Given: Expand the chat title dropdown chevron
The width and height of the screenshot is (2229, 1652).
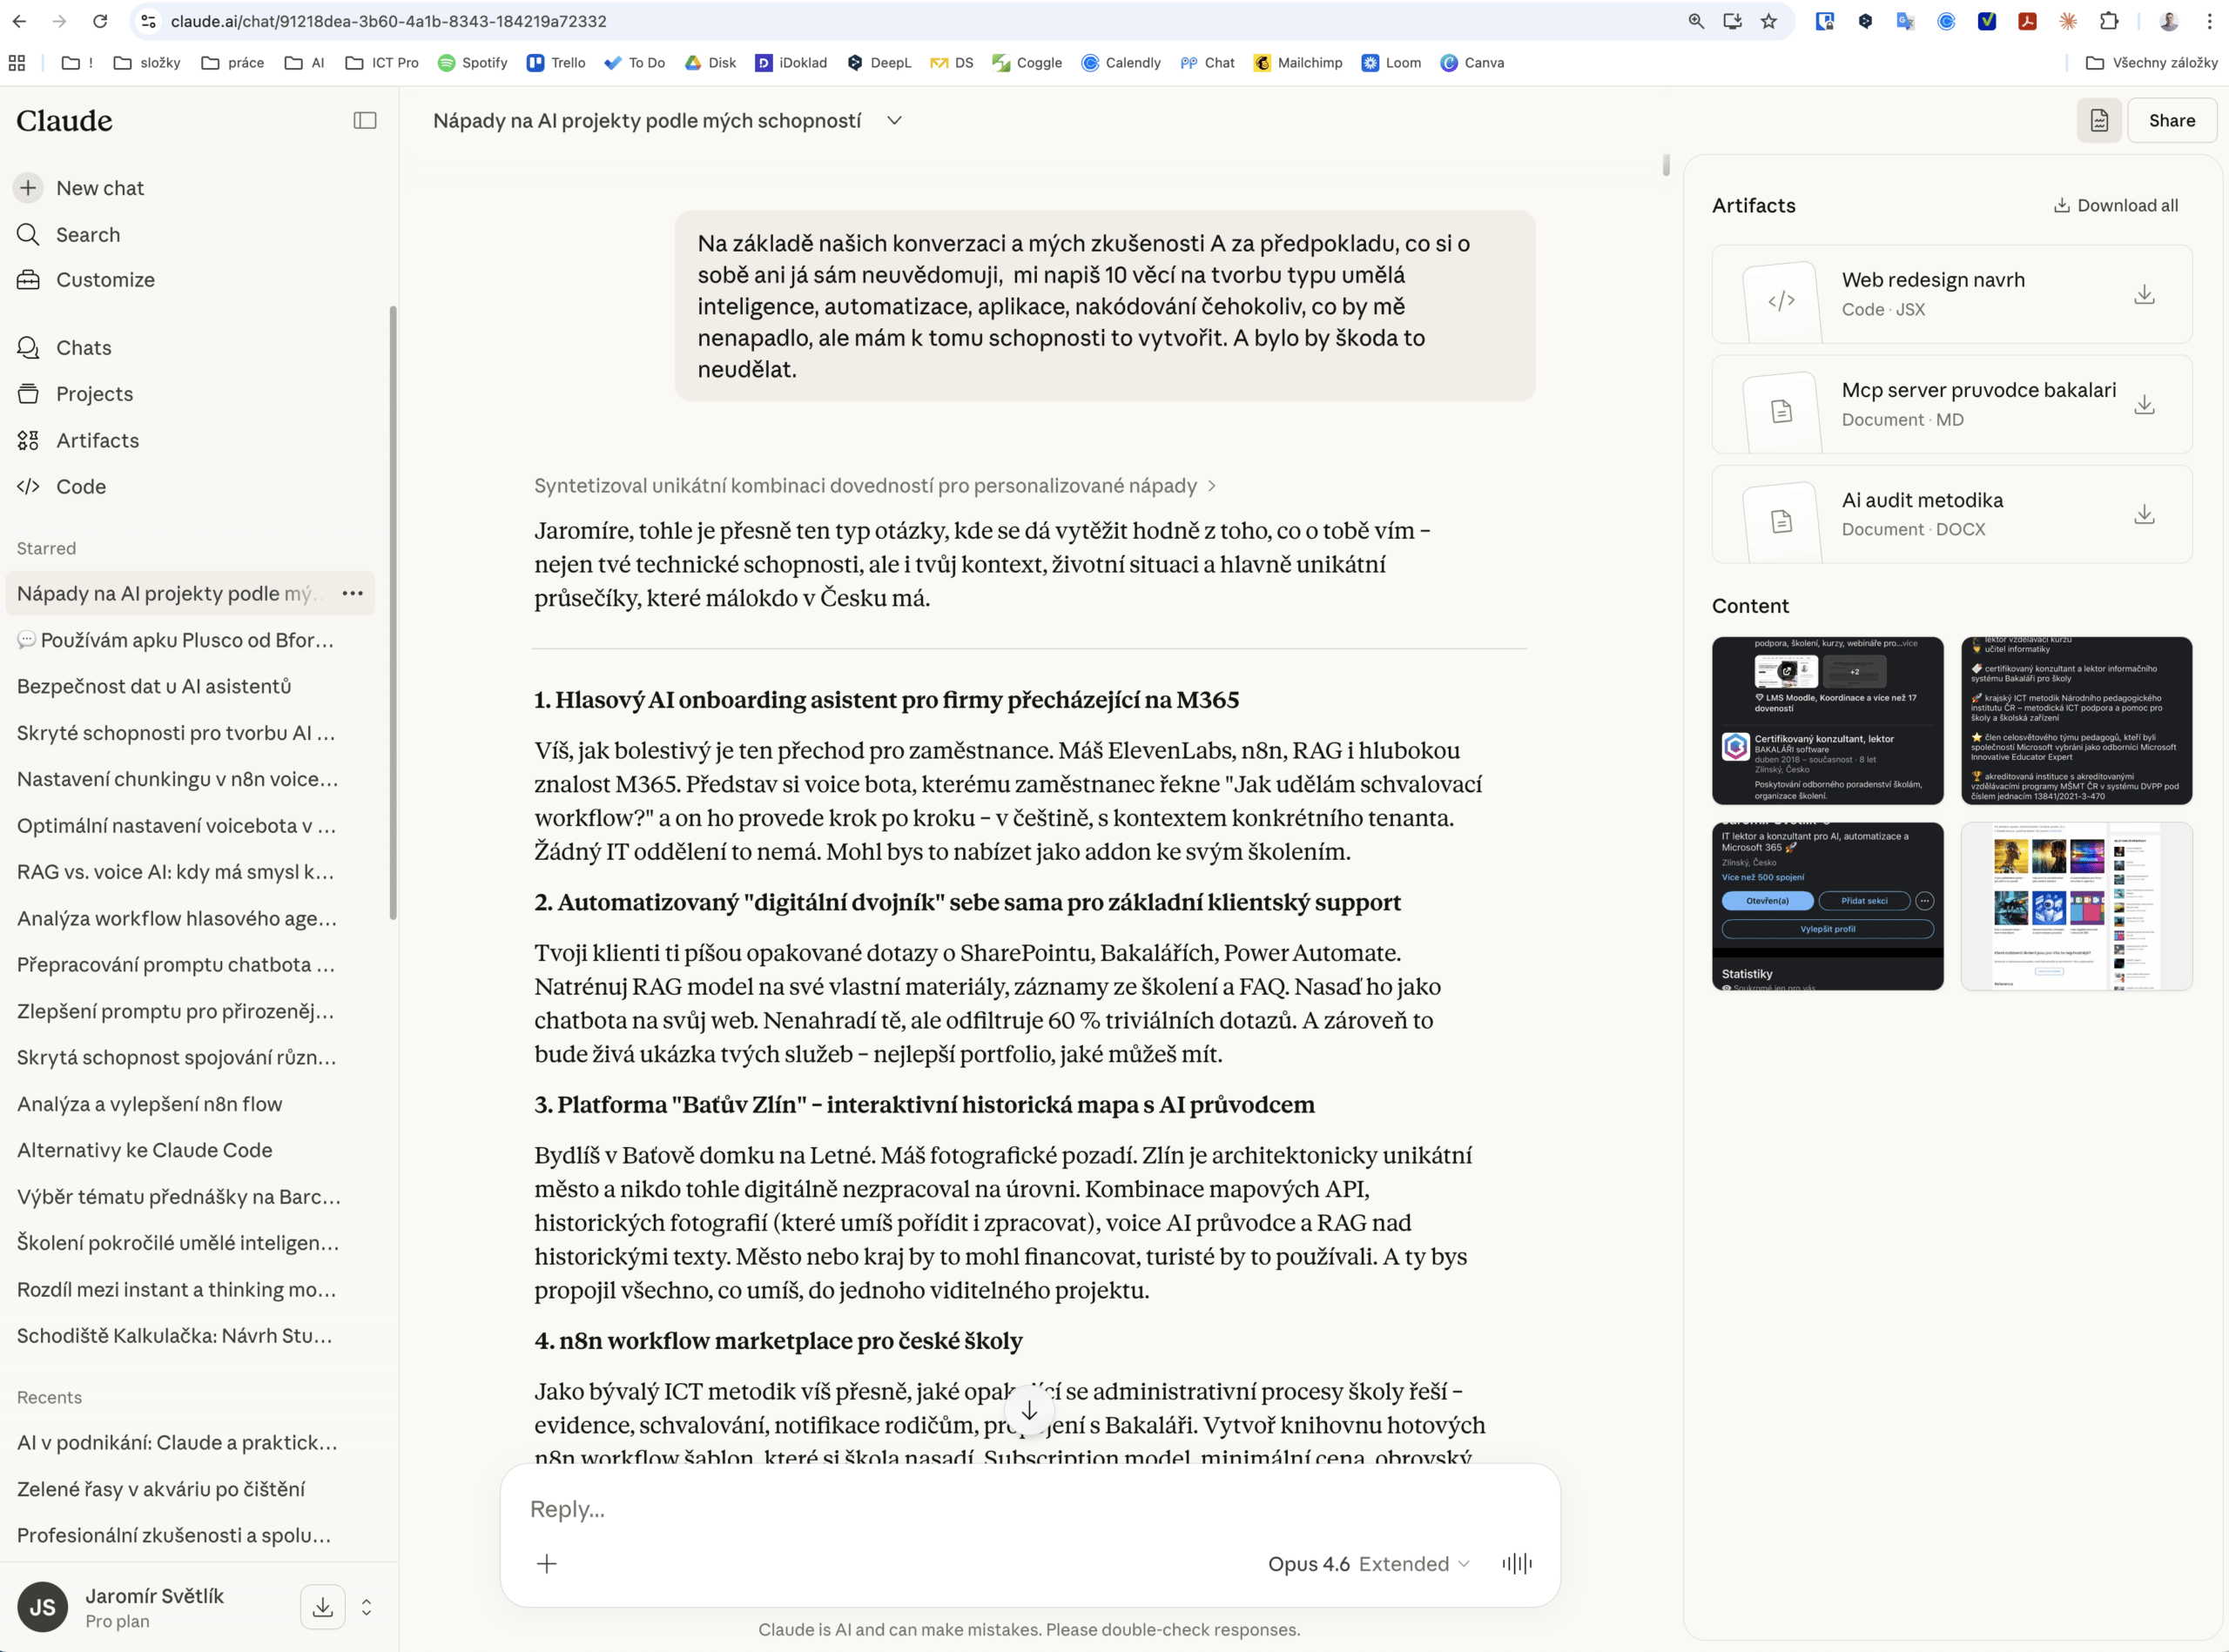Looking at the screenshot, I should click(x=894, y=120).
